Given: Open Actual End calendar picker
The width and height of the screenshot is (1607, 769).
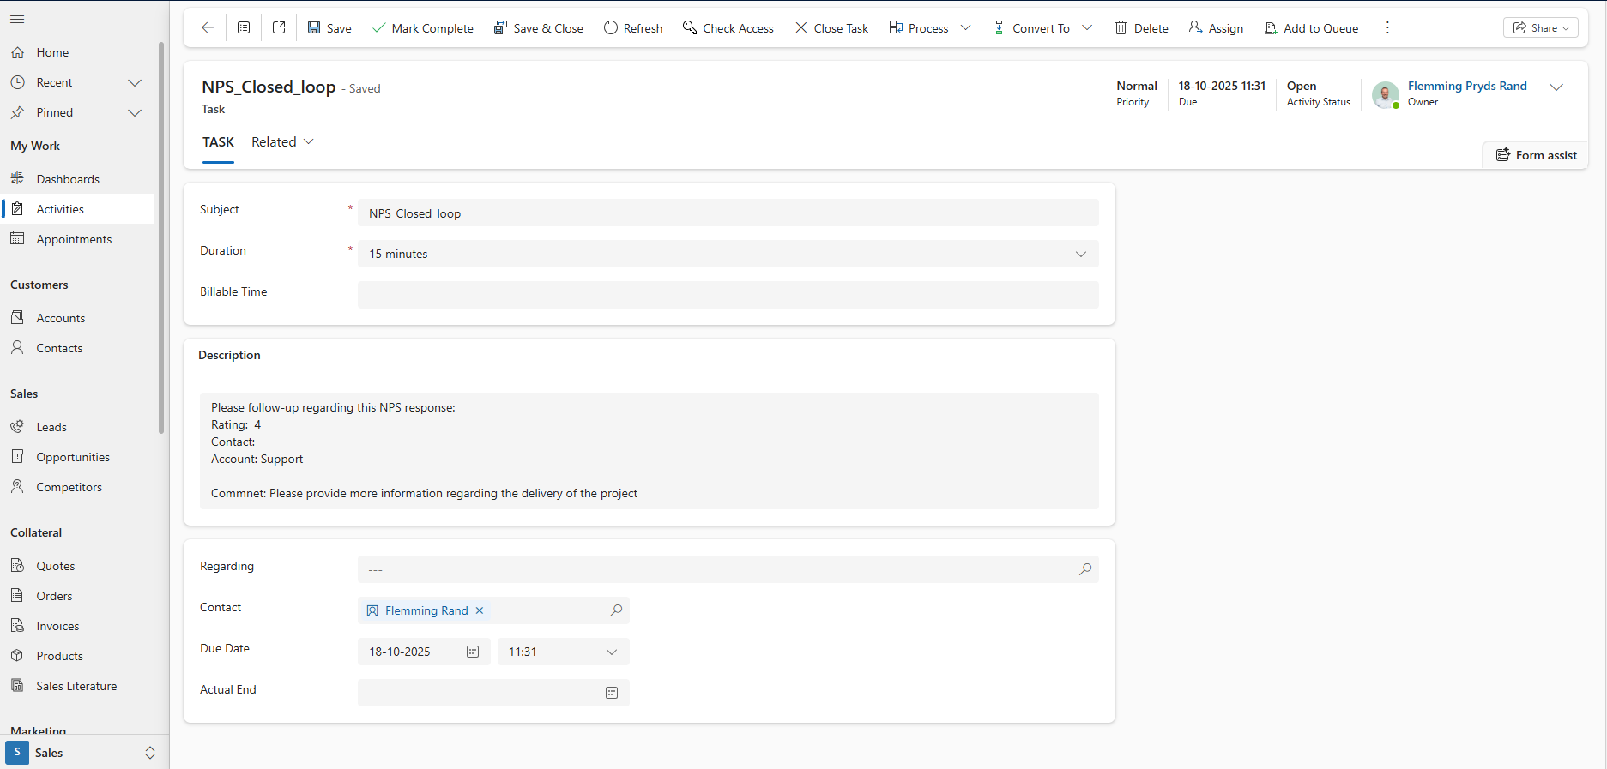Looking at the screenshot, I should [x=612, y=693].
